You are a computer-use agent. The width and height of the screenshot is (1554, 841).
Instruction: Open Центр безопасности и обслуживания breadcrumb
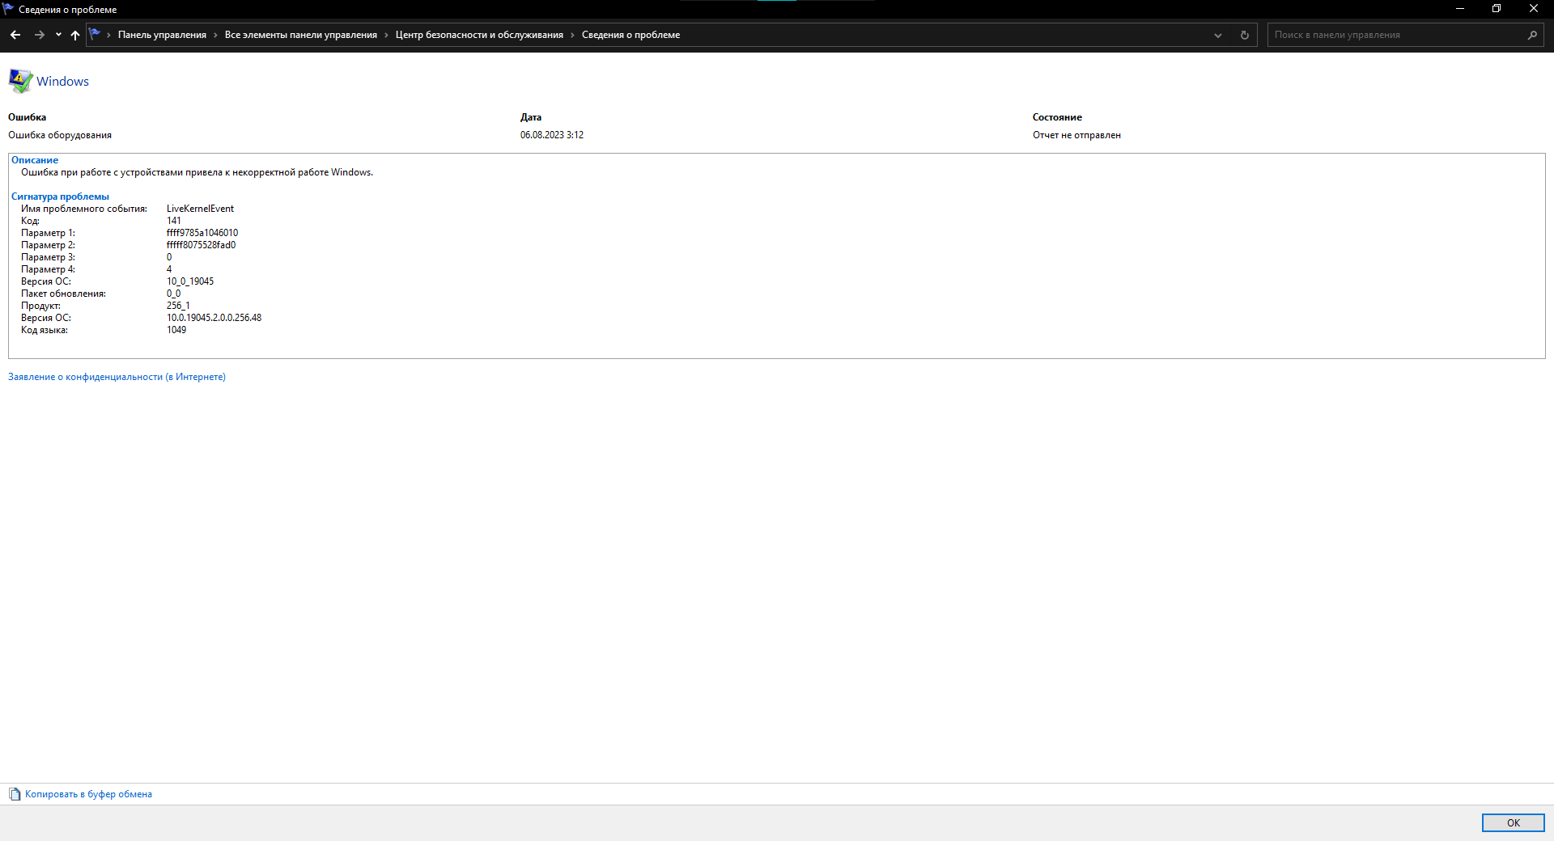[479, 35]
